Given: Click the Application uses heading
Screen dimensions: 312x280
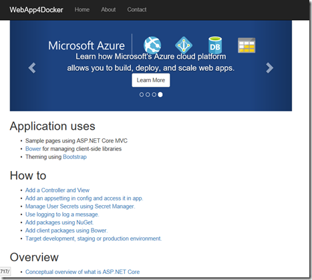Looking at the screenshot, I should [53, 126].
